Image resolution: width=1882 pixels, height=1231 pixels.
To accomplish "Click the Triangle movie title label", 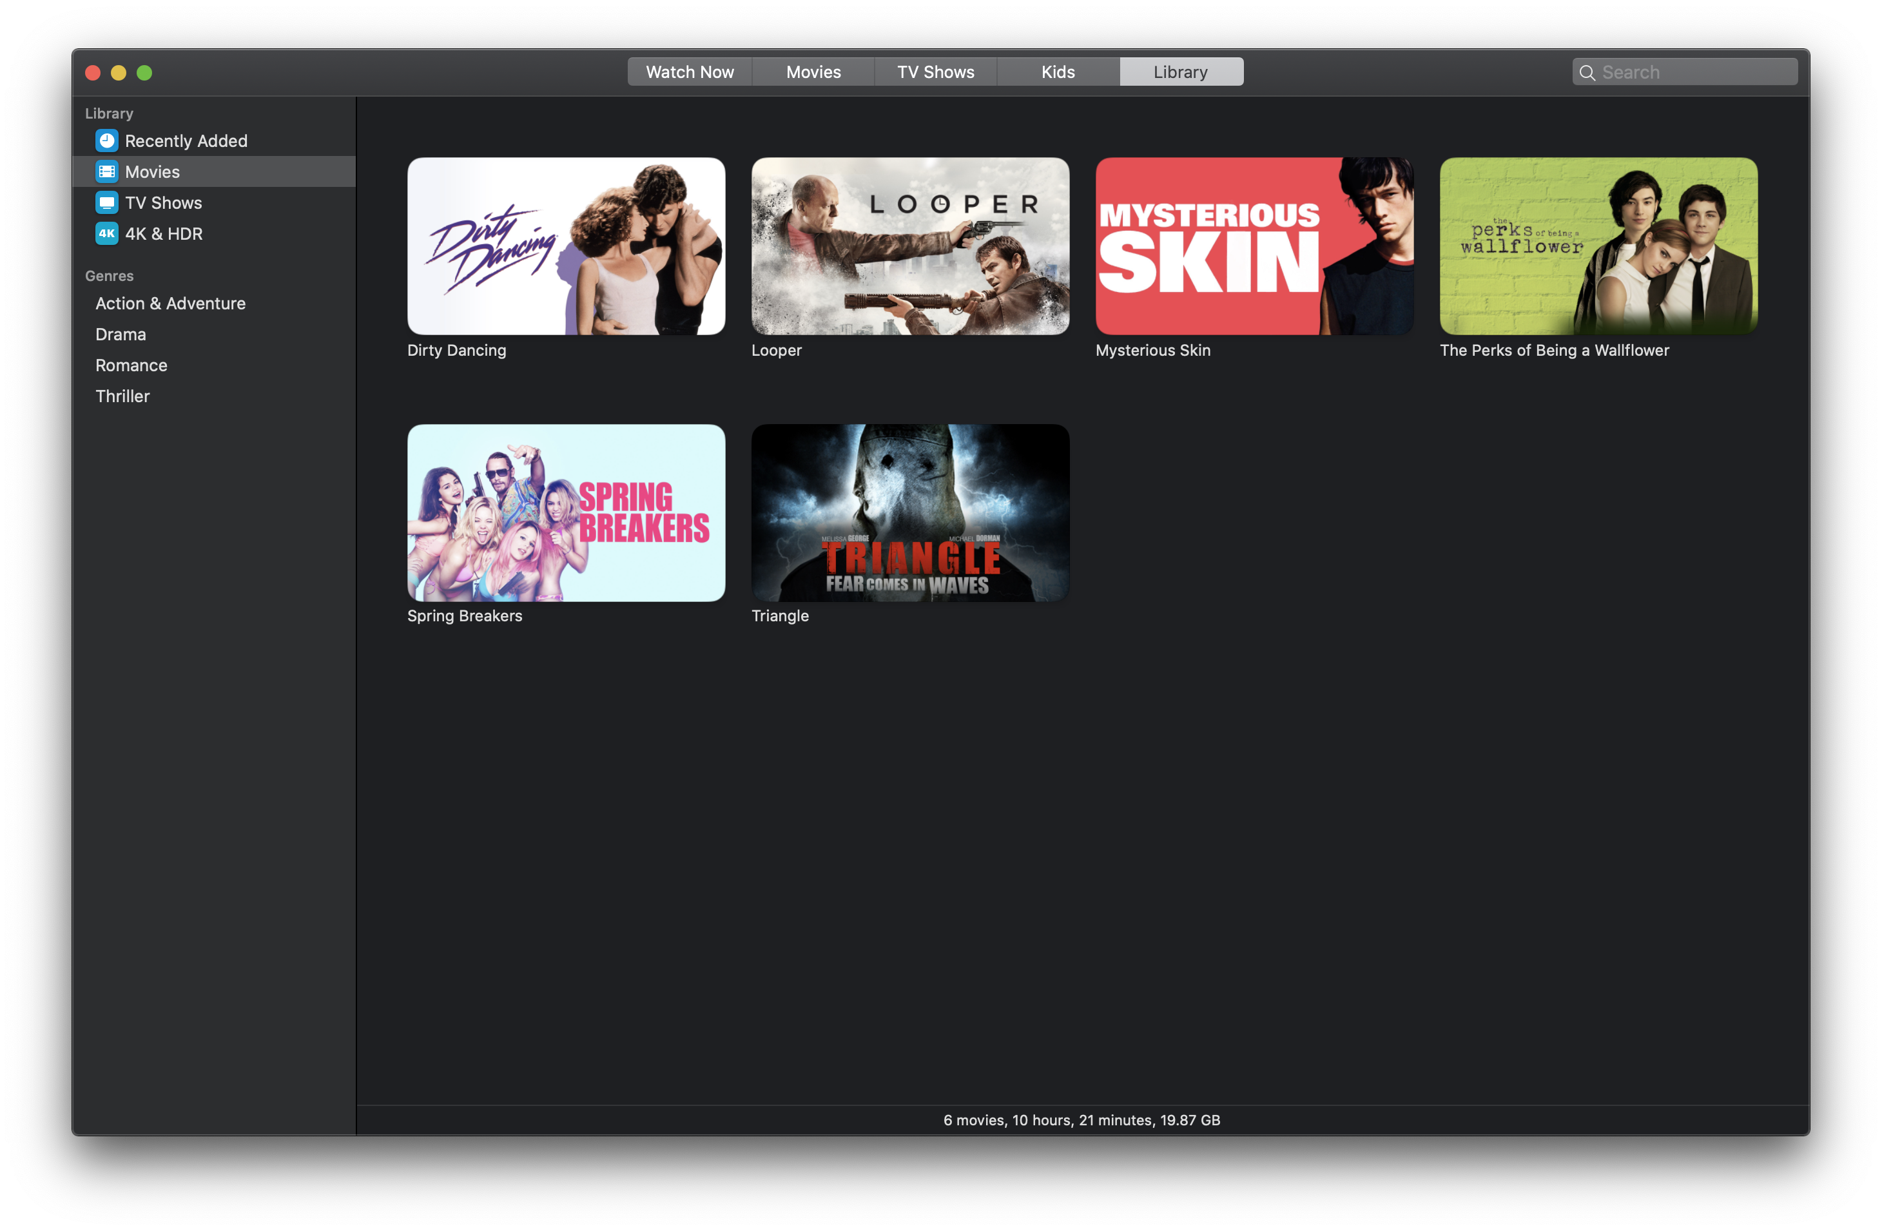I will (x=780, y=616).
